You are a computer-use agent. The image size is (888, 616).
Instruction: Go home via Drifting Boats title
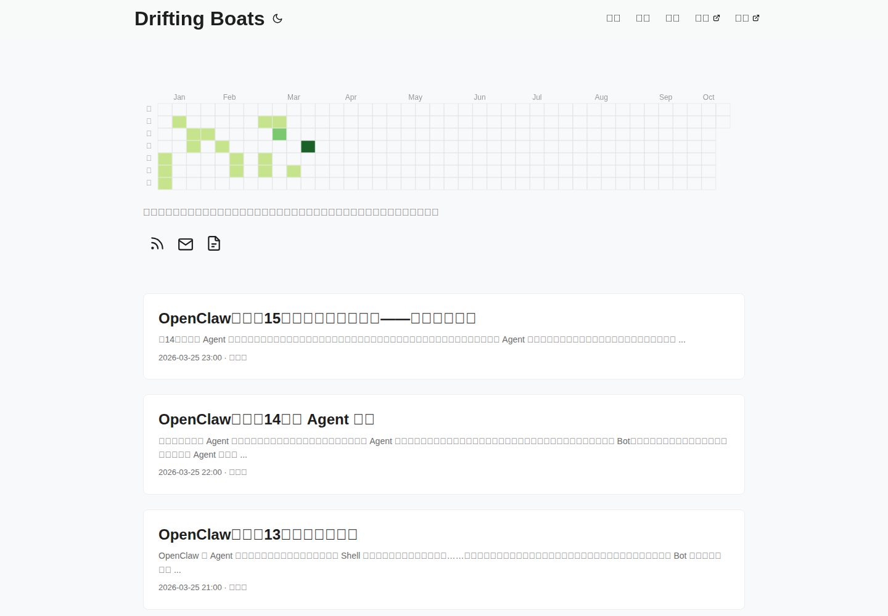[x=199, y=18]
